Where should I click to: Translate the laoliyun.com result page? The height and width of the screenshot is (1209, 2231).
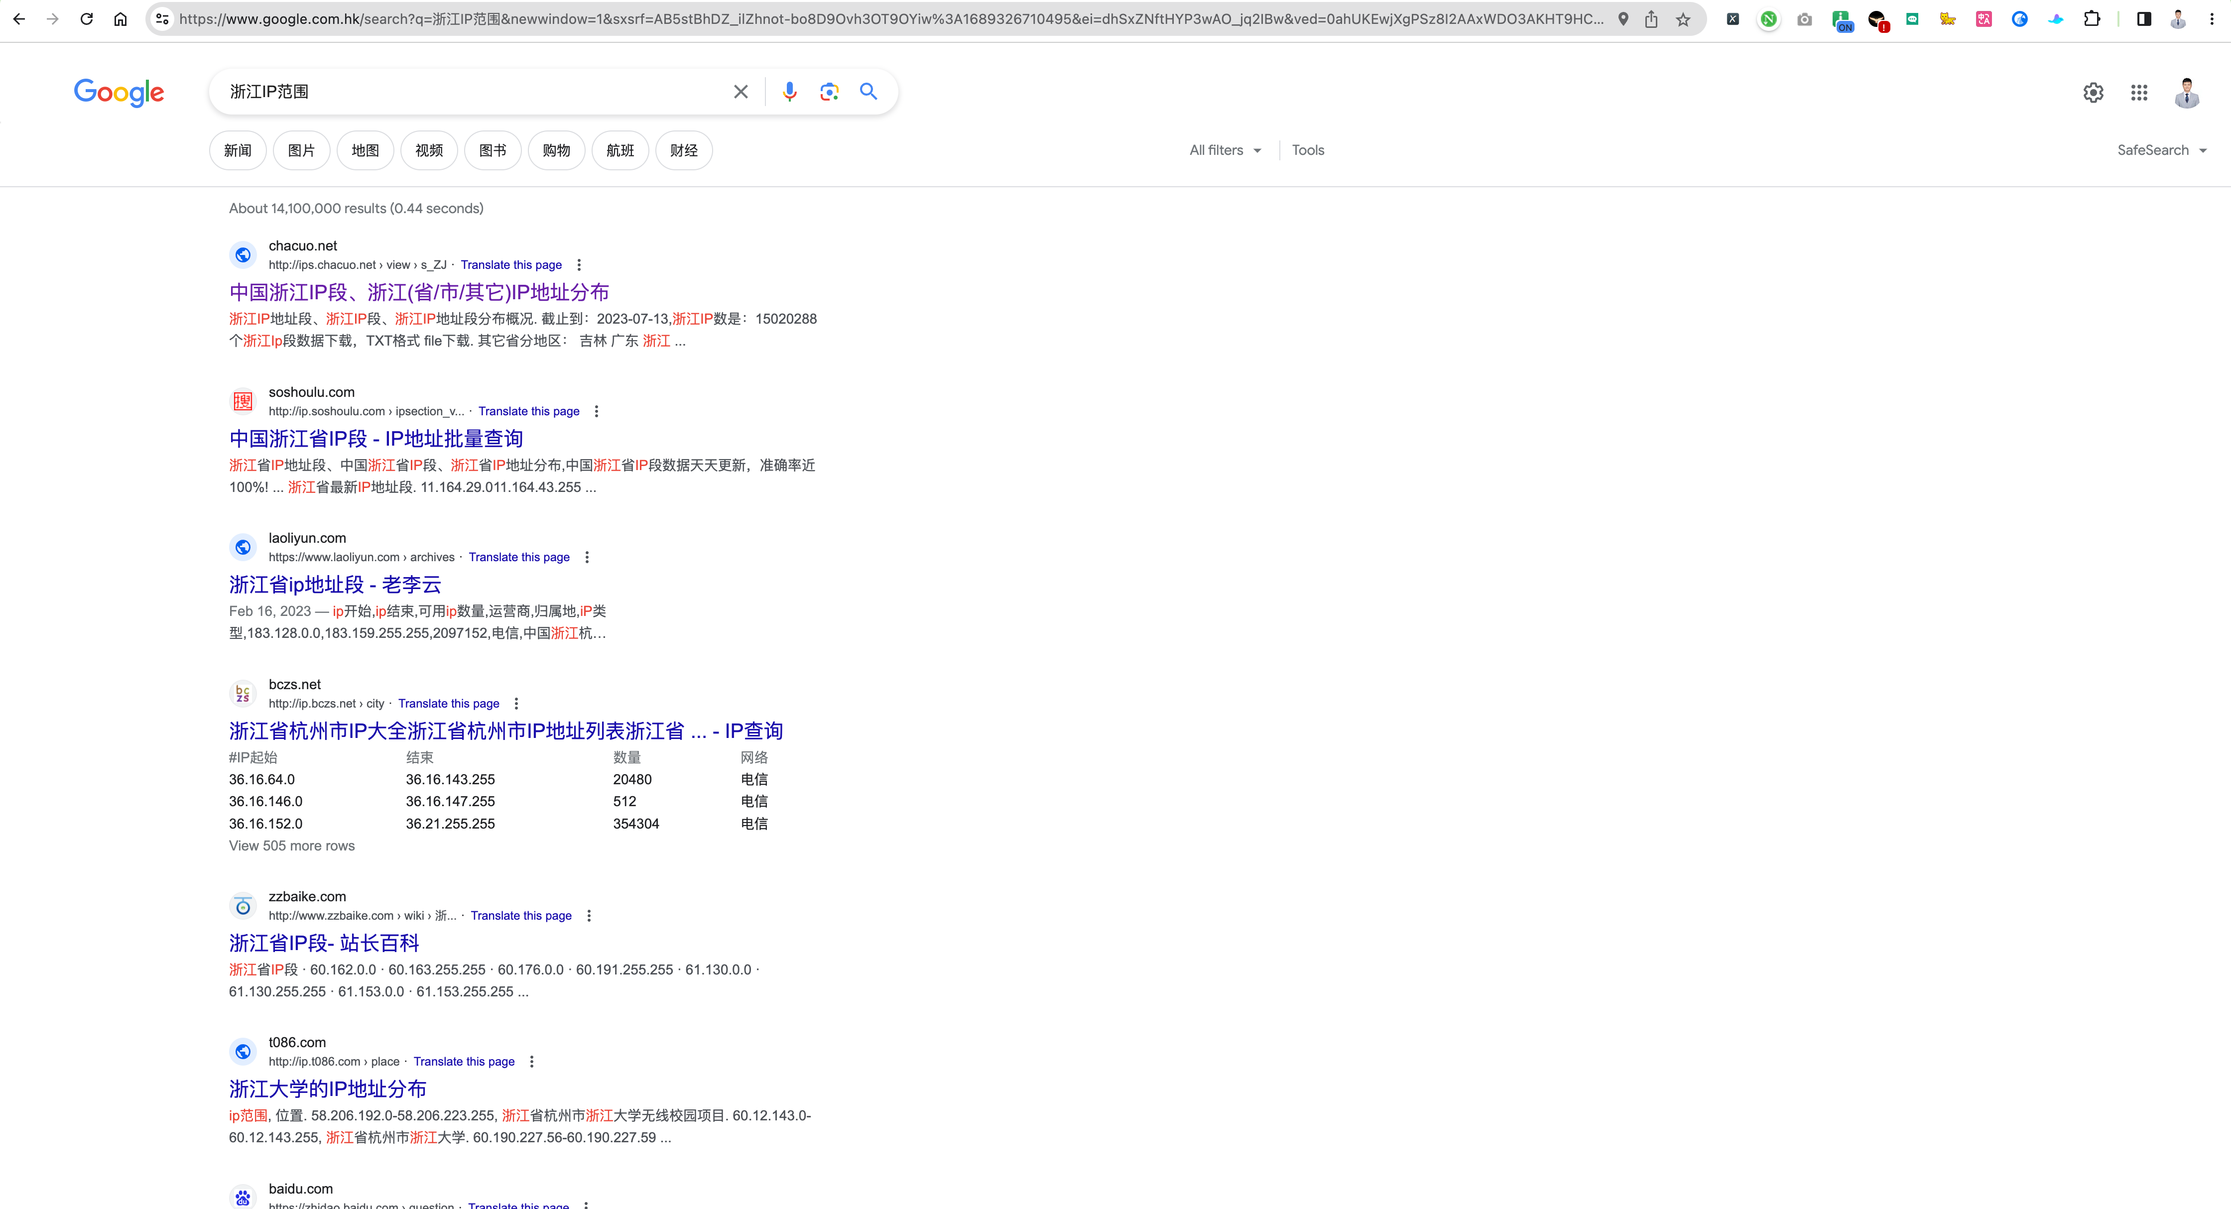click(519, 558)
